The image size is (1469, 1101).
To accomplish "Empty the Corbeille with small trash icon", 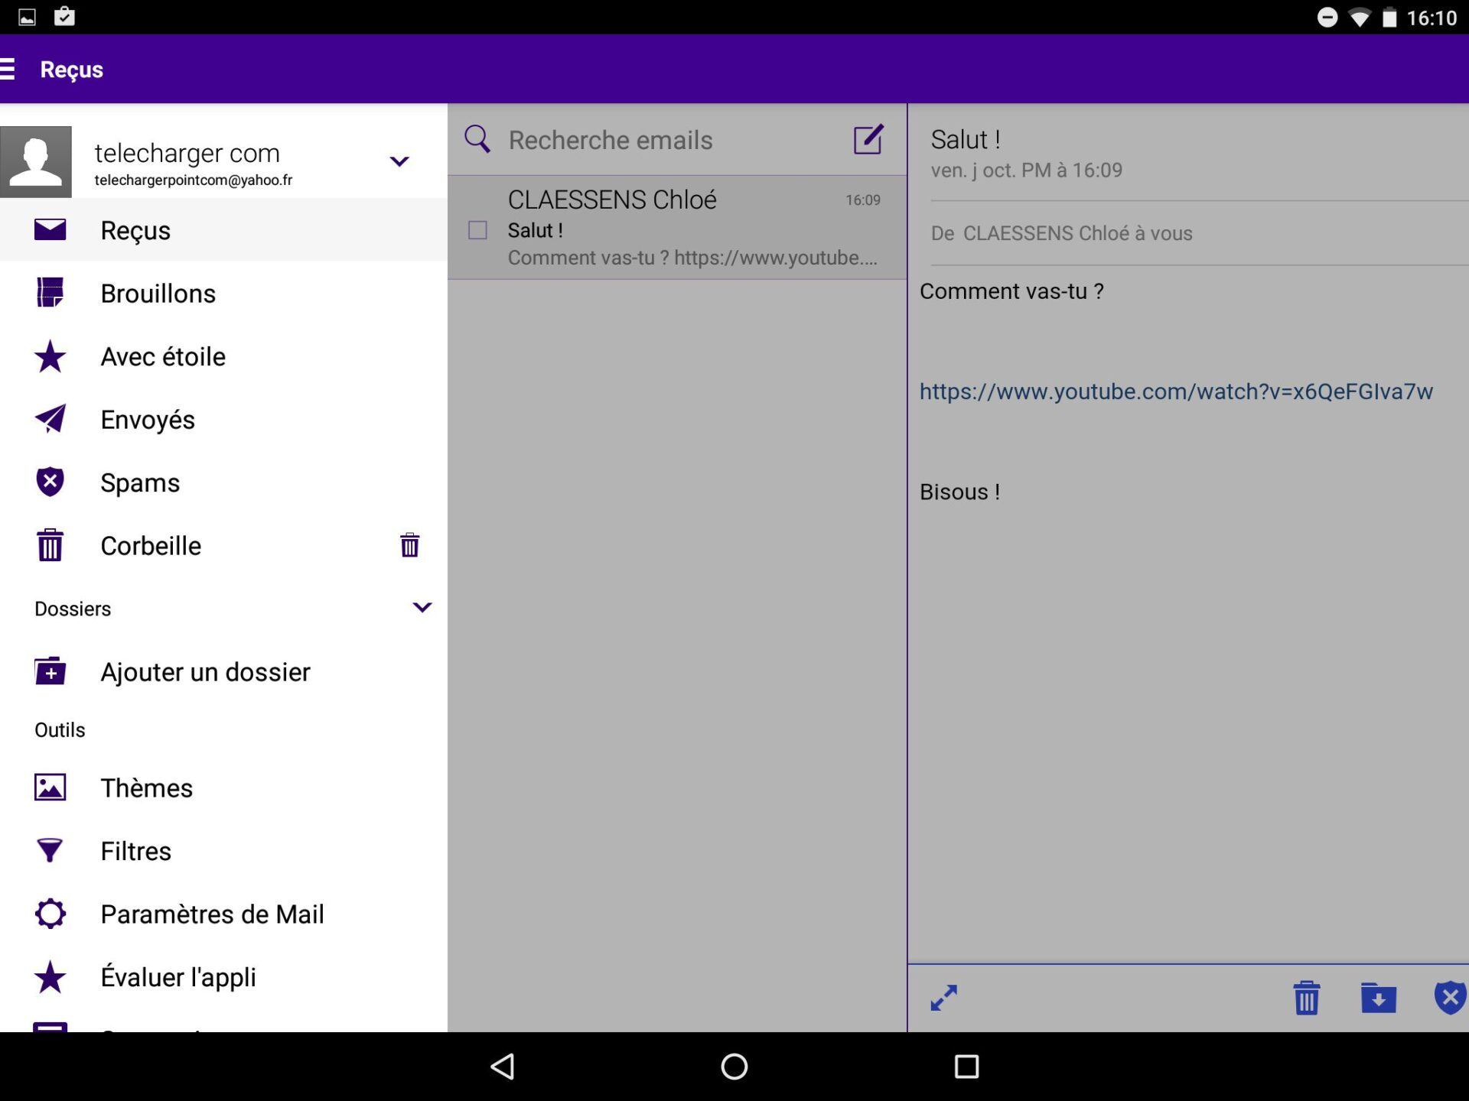I will coord(409,545).
